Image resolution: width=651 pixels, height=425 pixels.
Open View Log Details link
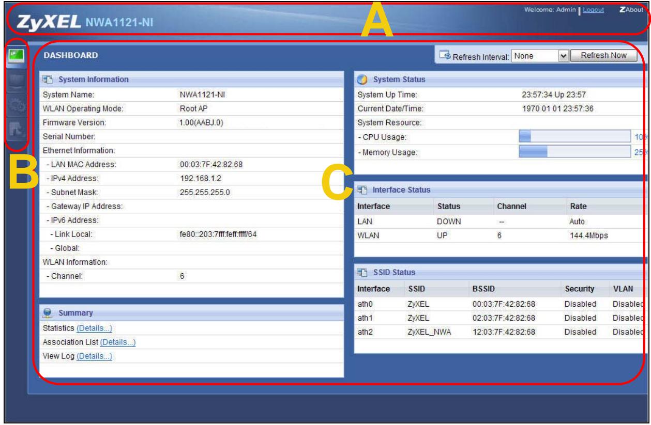(94, 356)
